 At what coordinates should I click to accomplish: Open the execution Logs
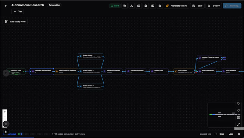(231, 134)
